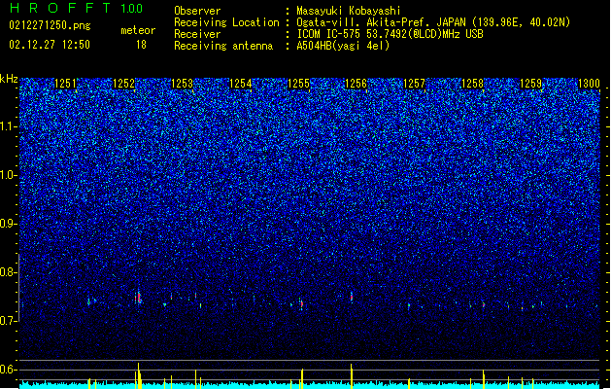Click the 1259 time marker

pyautogui.click(x=530, y=84)
